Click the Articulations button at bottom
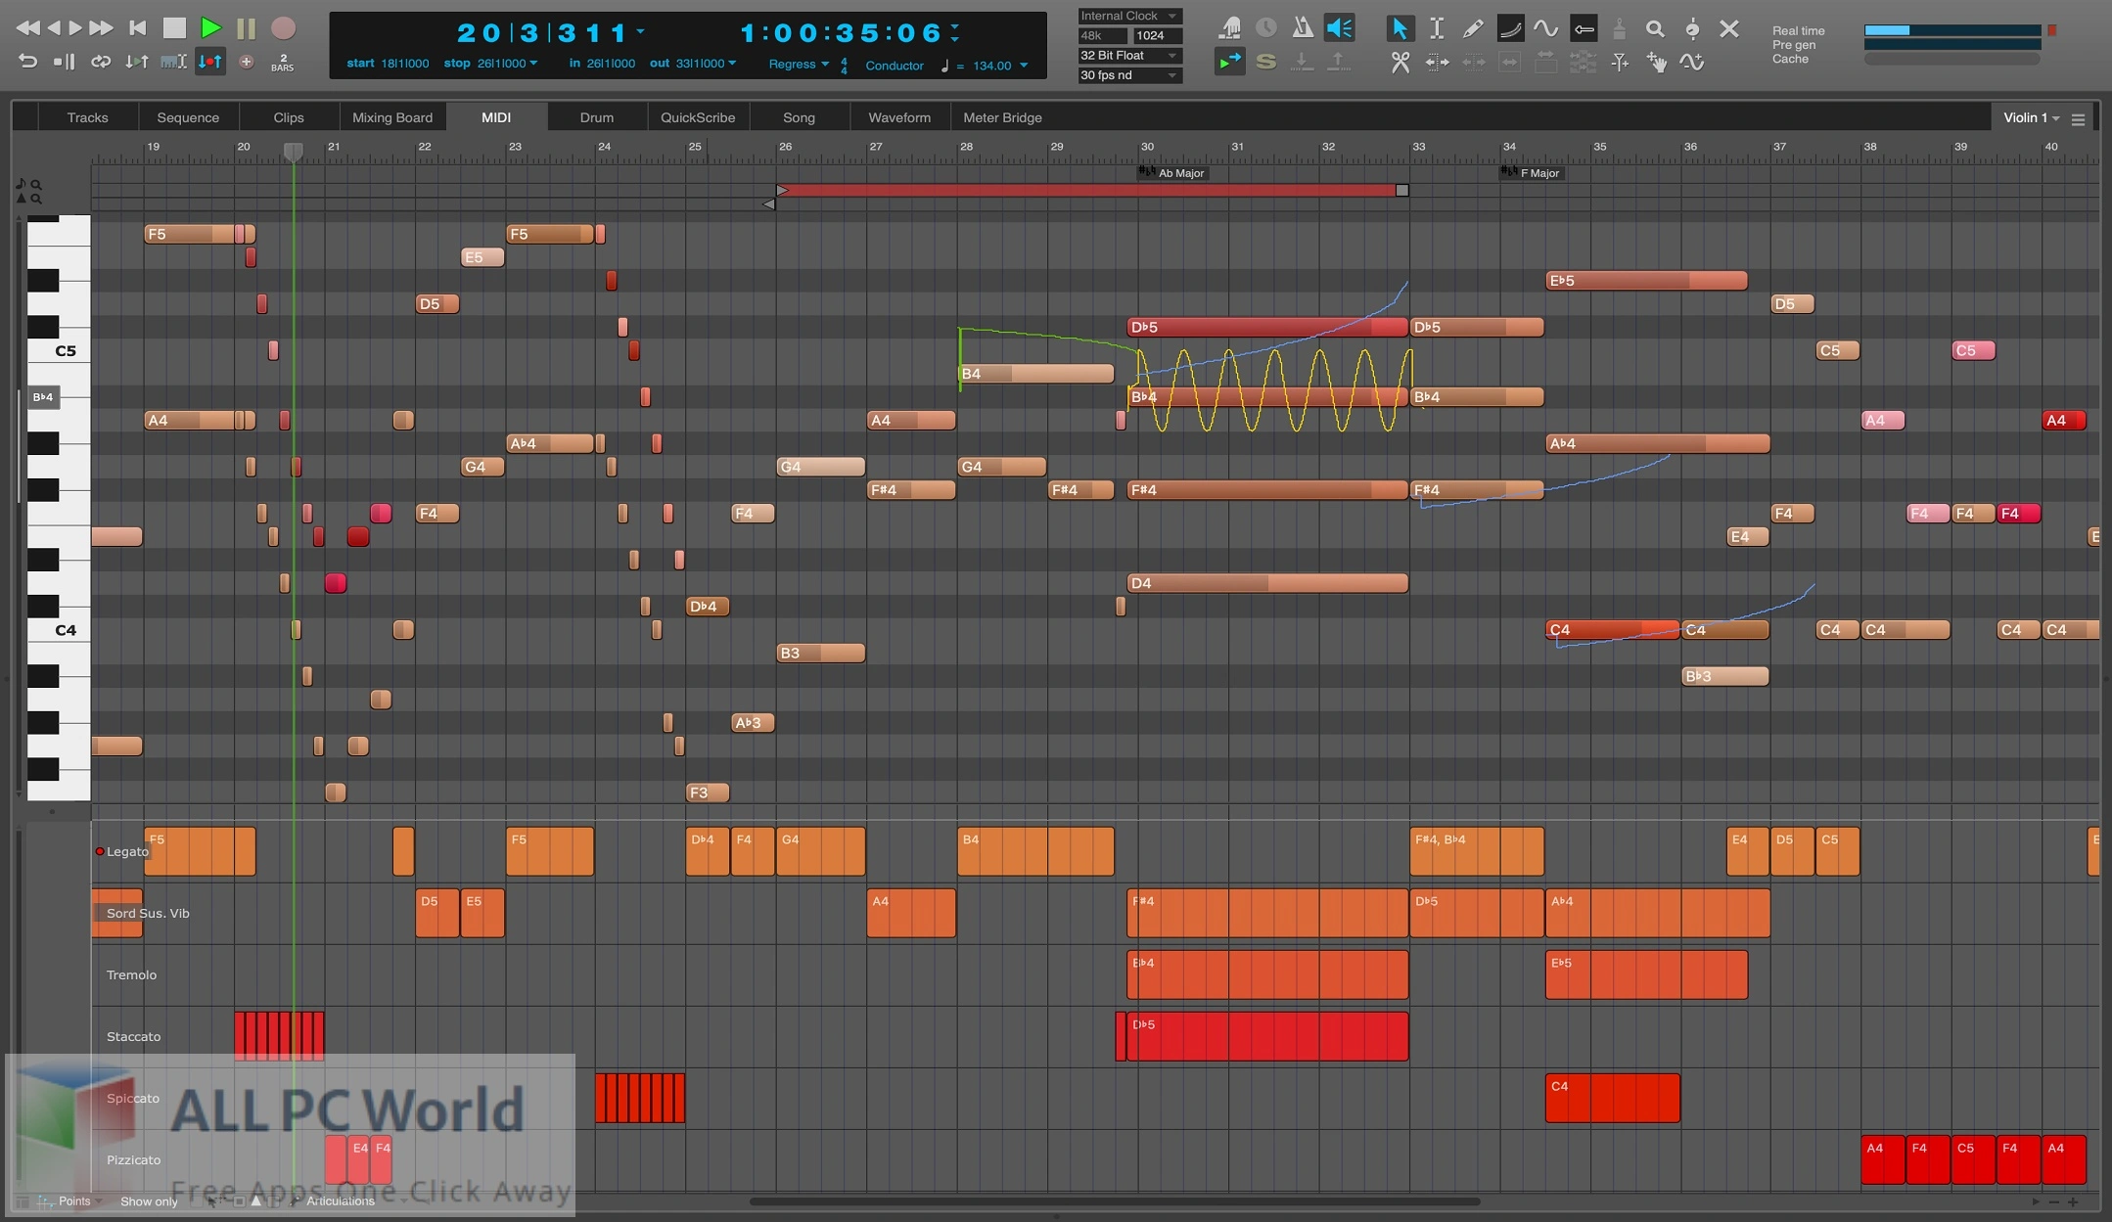This screenshot has height=1222, width=2112. (340, 1201)
